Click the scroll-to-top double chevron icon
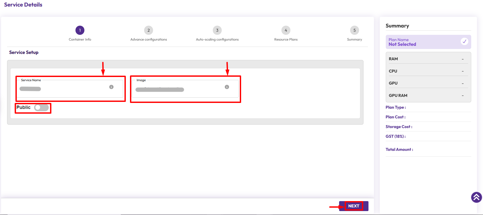The image size is (483, 215). point(476,197)
